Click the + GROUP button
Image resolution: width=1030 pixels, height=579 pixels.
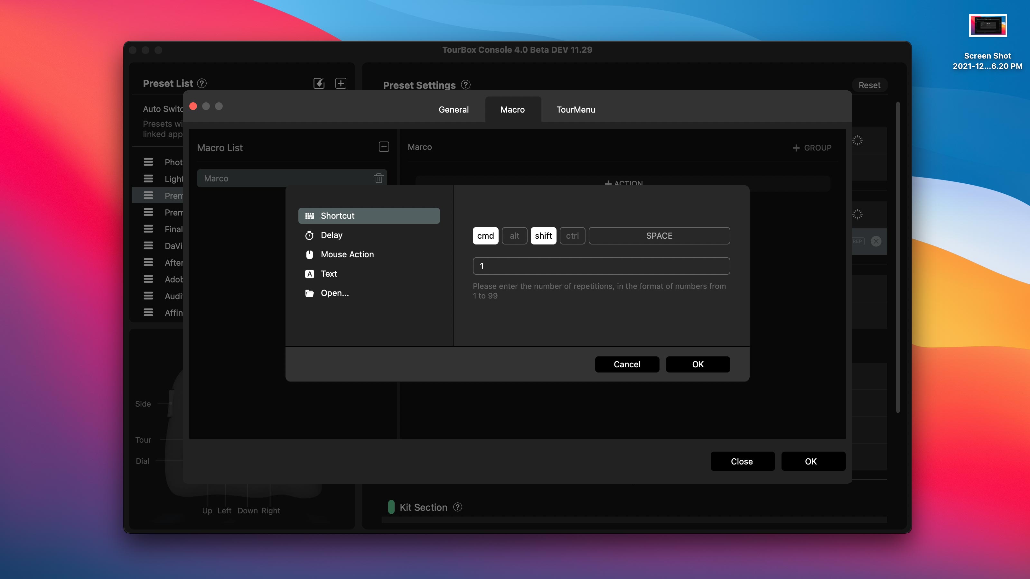812,148
